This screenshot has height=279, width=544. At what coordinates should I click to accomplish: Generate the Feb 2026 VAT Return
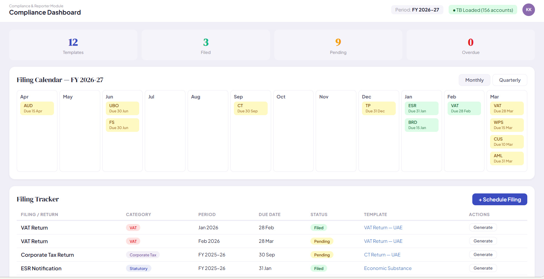(x=483, y=241)
